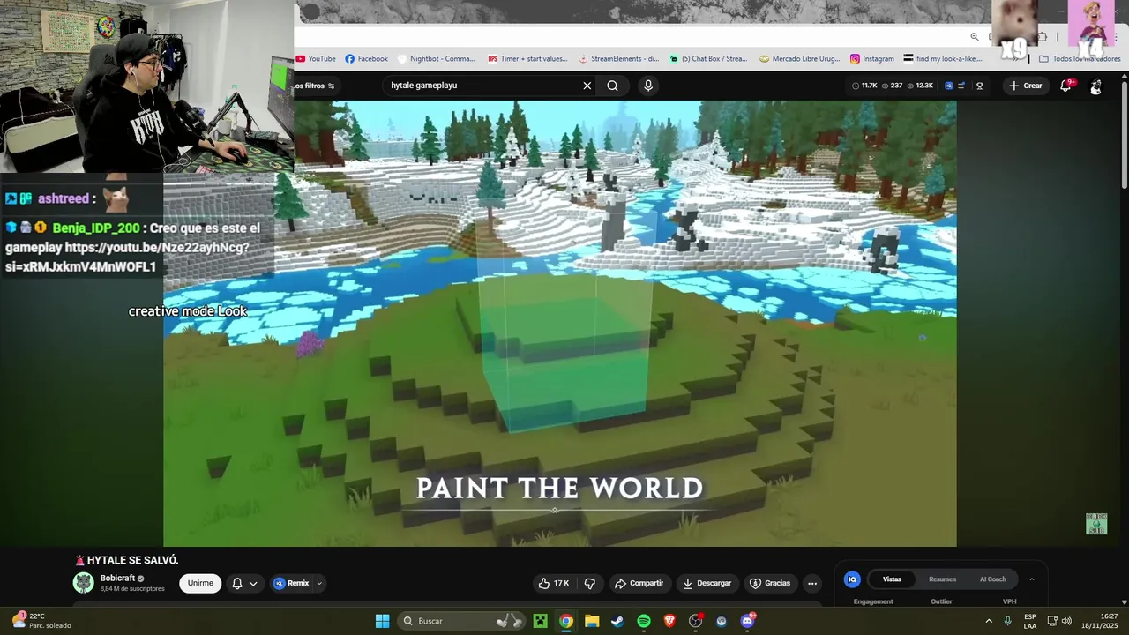Open the Facebook bookmark
This screenshot has height=635, width=1129.
[366, 59]
